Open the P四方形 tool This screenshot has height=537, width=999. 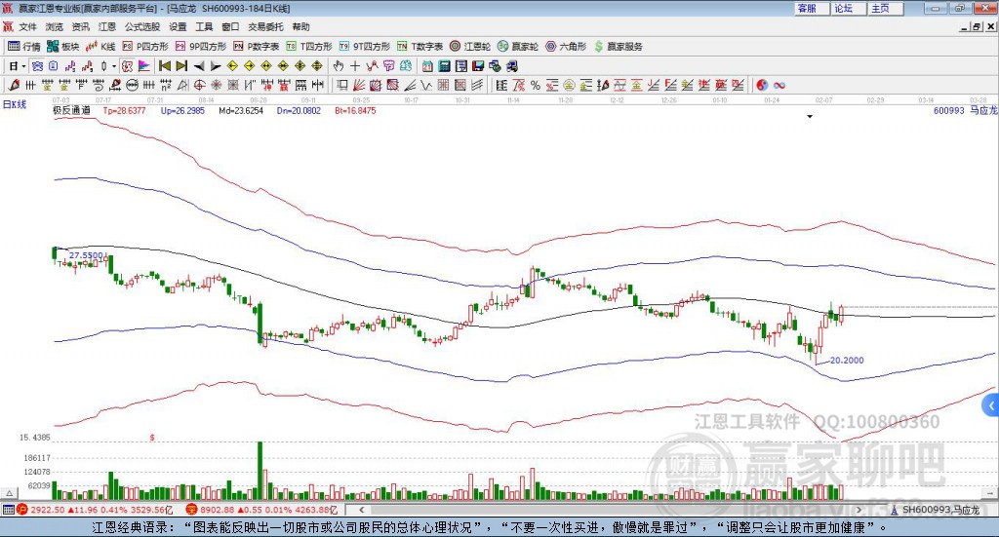point(145,47)
